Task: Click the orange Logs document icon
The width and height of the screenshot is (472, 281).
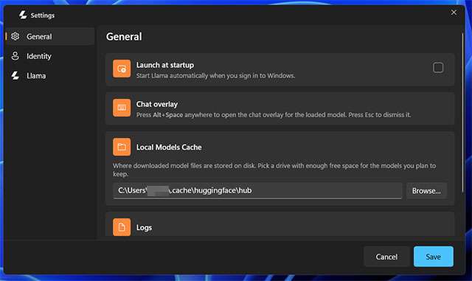Action: point(122,227)
